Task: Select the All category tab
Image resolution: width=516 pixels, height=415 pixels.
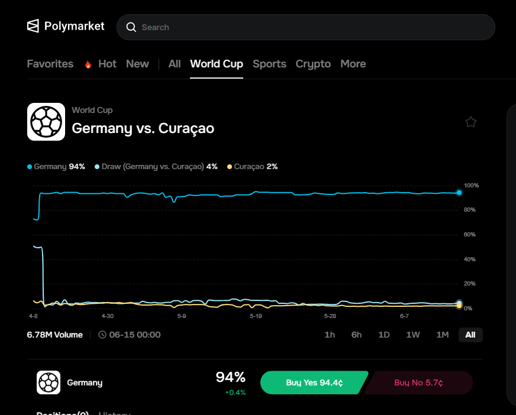Action: tap(175, 64)
